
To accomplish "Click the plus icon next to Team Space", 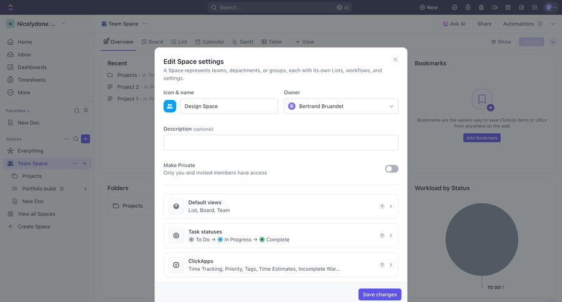I will (x=84, y=163).
